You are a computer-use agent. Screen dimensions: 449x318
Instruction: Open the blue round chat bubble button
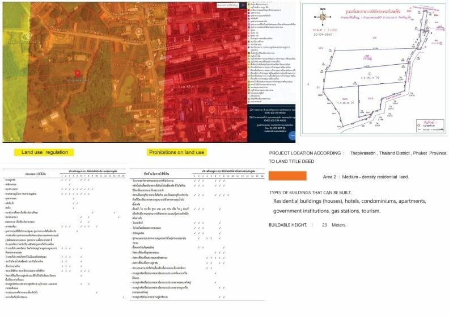coord(292,136)
